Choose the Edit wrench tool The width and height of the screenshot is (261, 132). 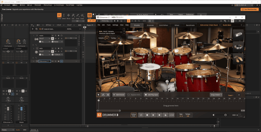coord(73,15)
